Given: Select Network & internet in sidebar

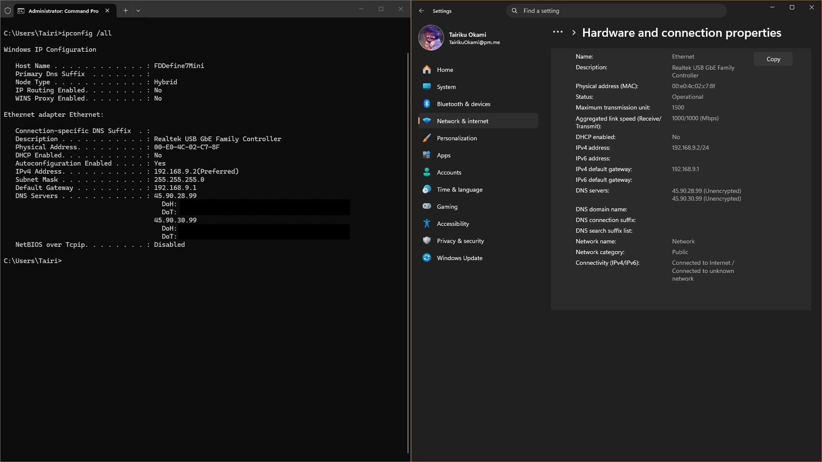Looking at the screenshot, I should (478, 121).
